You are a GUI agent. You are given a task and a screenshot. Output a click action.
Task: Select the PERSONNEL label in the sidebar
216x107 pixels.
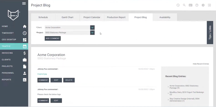pos(8,73)
